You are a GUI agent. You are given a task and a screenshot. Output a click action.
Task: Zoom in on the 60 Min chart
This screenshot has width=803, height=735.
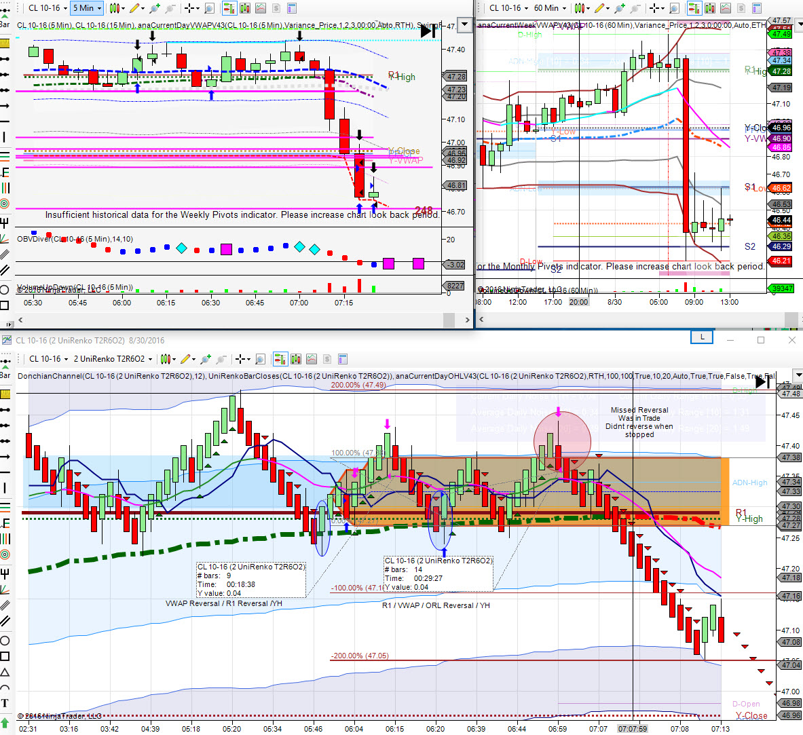619,8
